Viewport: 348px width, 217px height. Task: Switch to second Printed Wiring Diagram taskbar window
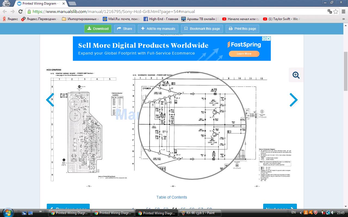113,213
